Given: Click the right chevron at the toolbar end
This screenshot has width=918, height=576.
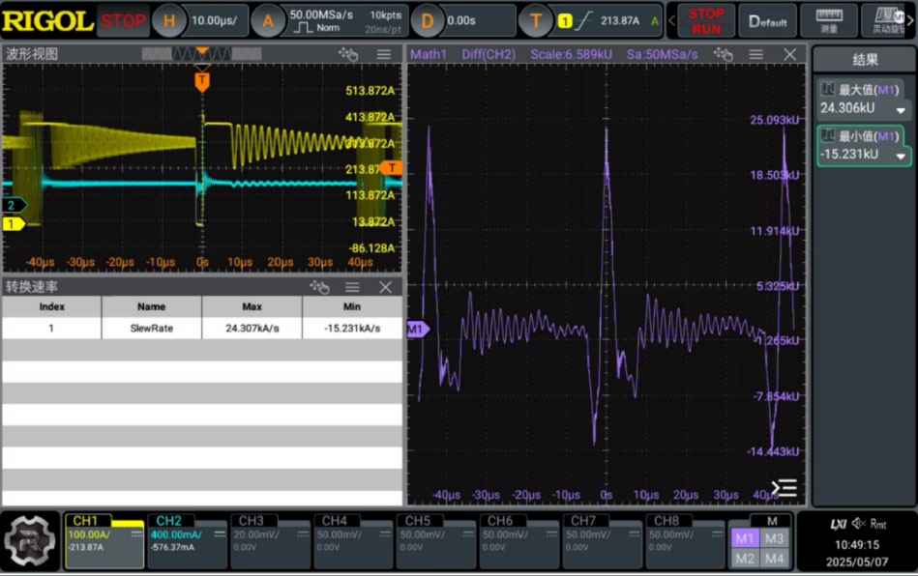Looking at the screenshot, I should click(x=910, y=20).
